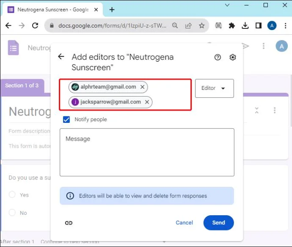Click the browser forward arrow
This screenshot has height=247, width=292.
22,25
